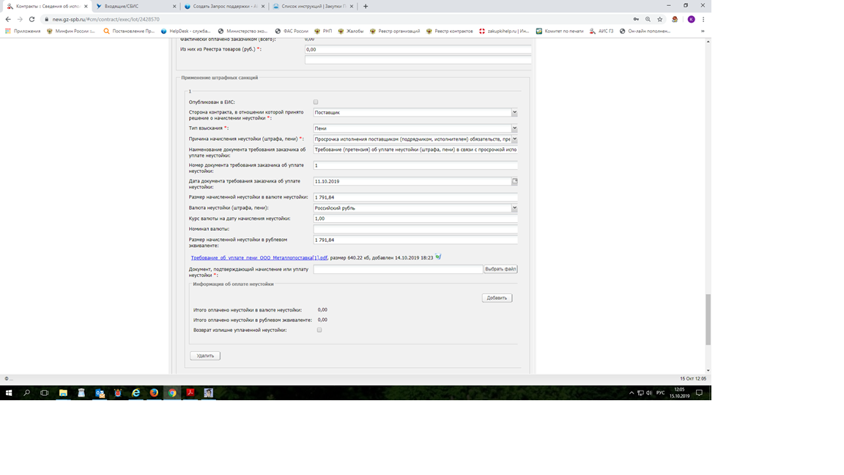Open Тип взыскания dropdown showing Пени
Image resolution: width=844 pixels, height=475 pixels.
(415, 128)
